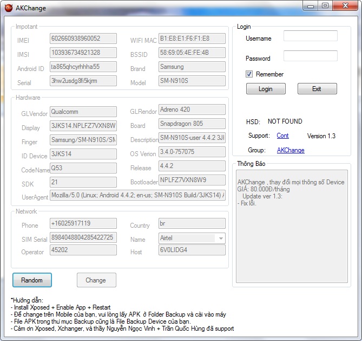Click the WIFI MAC field B1:E8:E1:F6:F1:E8
362x341 pixels.
[x=192, y=38]
